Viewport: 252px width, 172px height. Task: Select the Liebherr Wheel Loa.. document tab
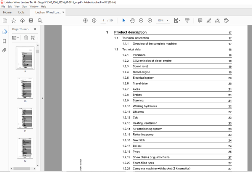point(48,12)
